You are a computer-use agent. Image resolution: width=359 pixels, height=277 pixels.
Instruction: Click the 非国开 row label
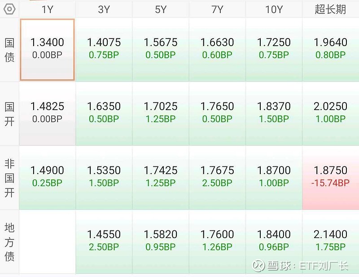coord(9,178)
